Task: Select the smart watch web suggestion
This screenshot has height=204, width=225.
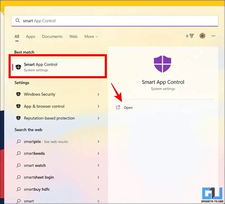Action: click(58, 165)
